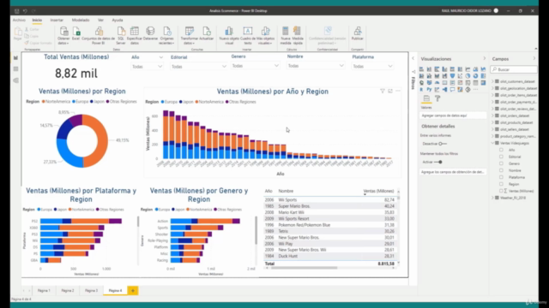Open the Ayuda ribbon tab

pyautogui.click(x=118, y=21)
